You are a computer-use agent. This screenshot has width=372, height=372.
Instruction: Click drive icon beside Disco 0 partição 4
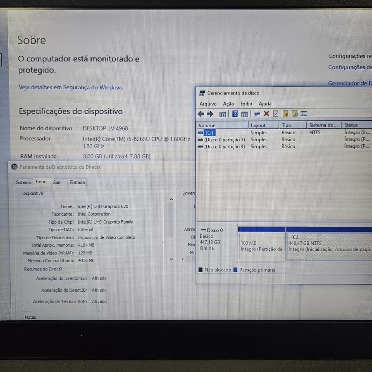click(x=201, y=146)
